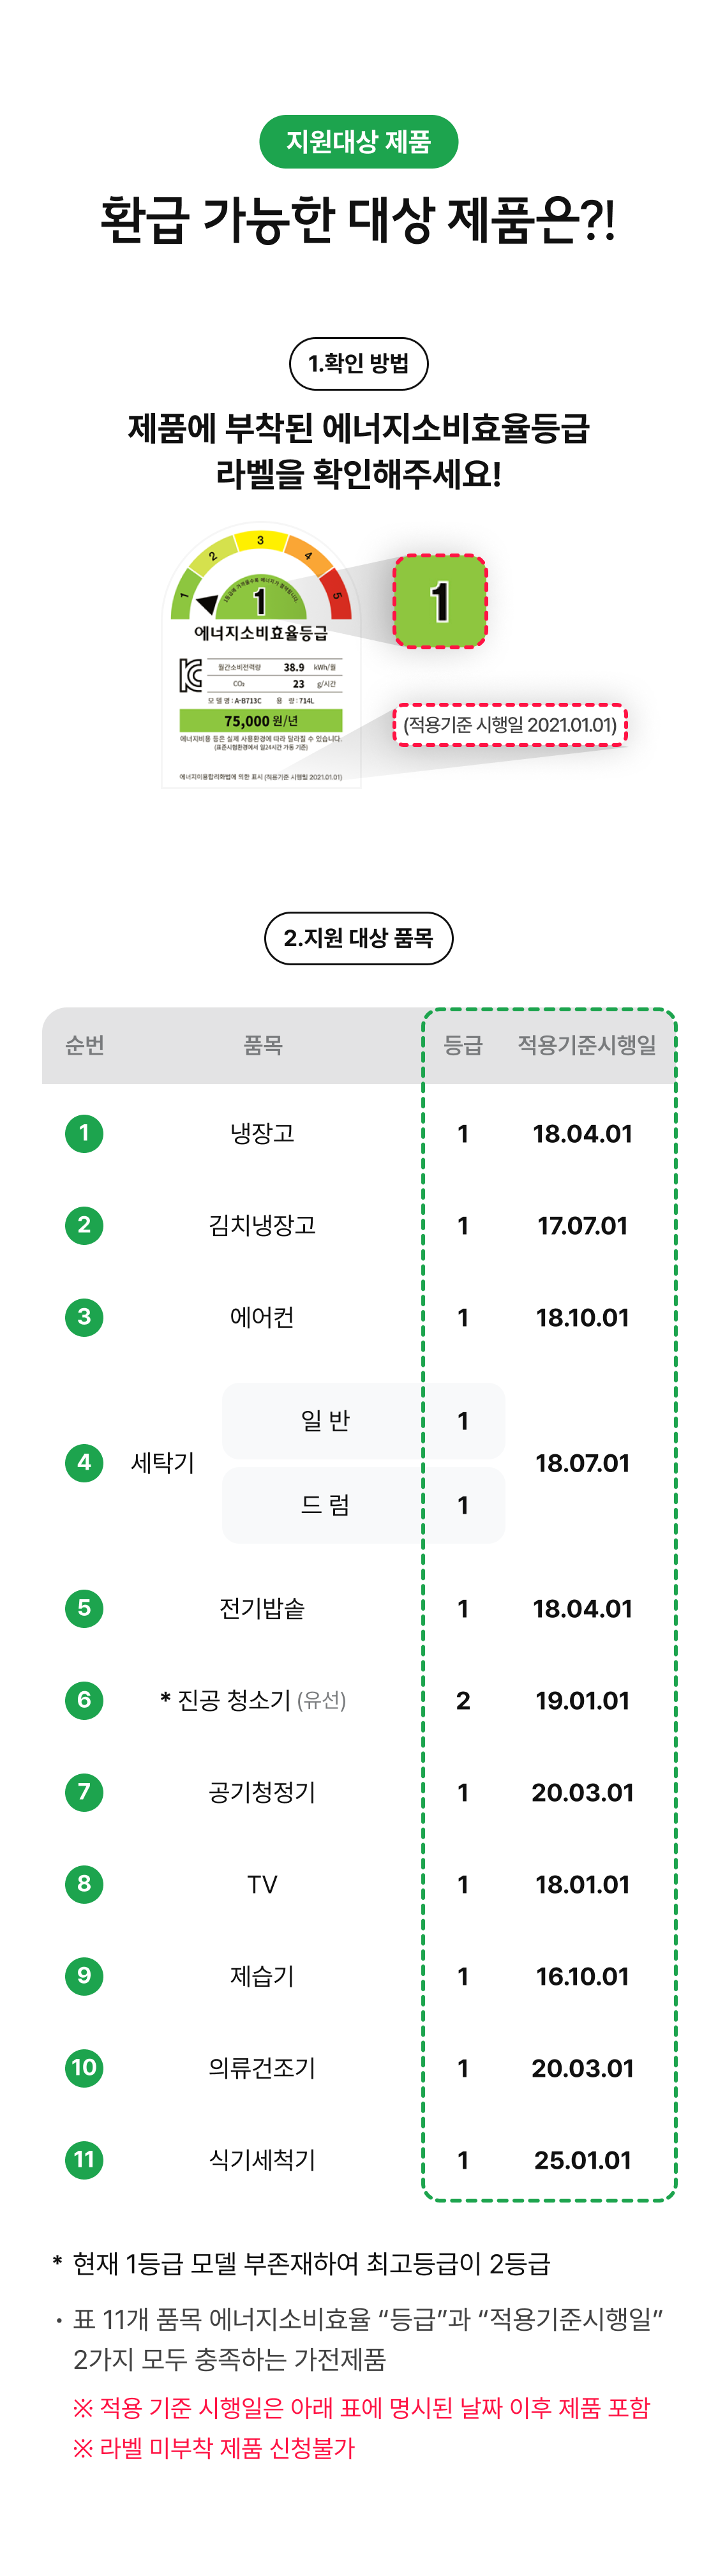Click the 적용기준시행일 column header
Screen dimensions: 718x2576
coord(586,1045)
